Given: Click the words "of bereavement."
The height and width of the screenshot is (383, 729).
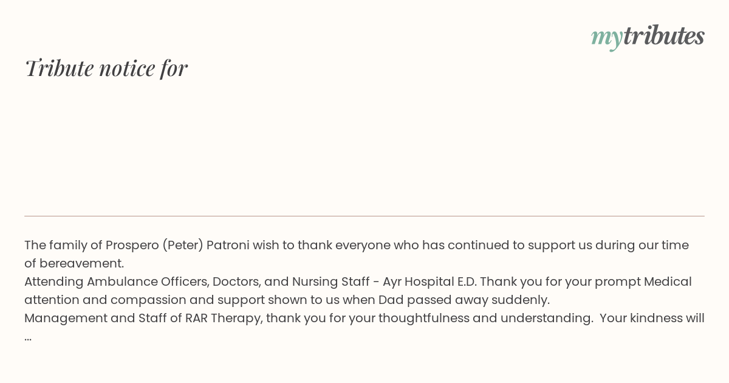Looking at the screenshot, I should coord(74,264).
